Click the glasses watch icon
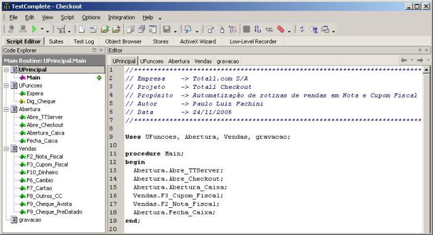The image size is (433, 235). tap(269, 29)
